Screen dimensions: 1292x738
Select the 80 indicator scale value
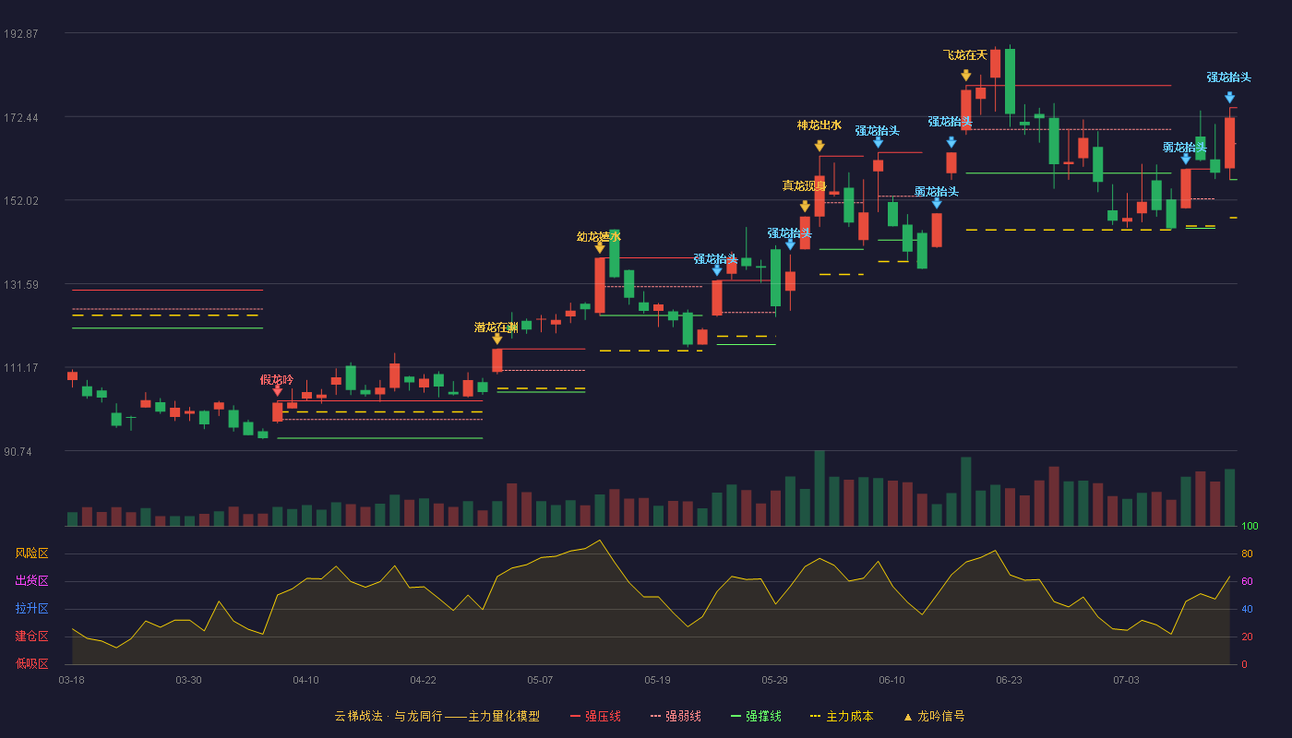[1247, 554]
